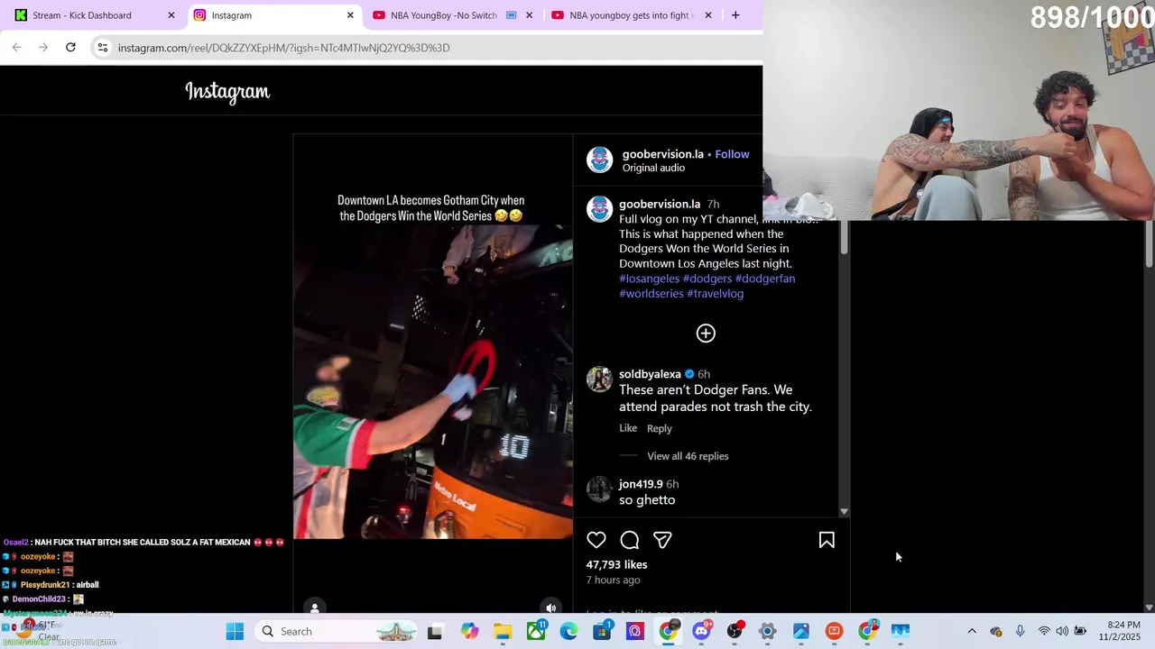
Task: Click the comments panel scrollbar thumb
Action: coord(844,237)
